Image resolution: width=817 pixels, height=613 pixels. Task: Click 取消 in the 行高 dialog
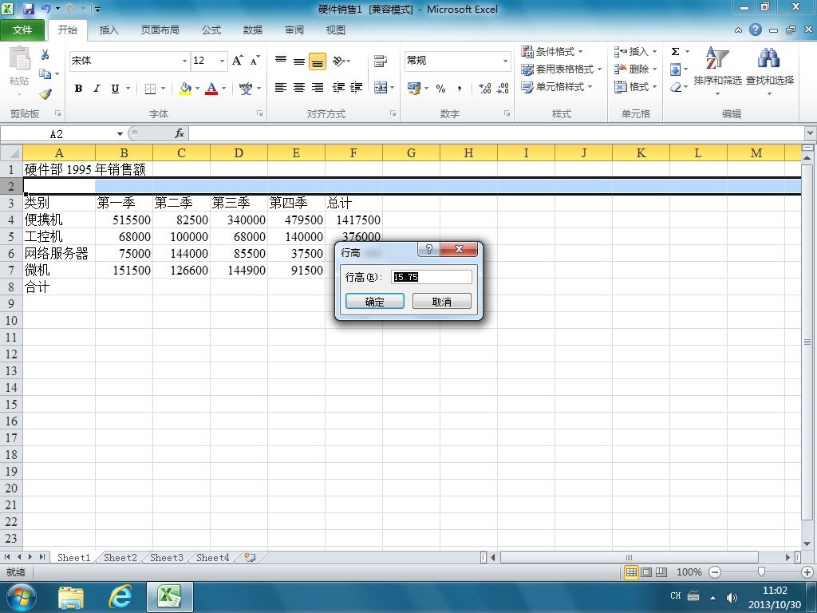pos(442,301)
